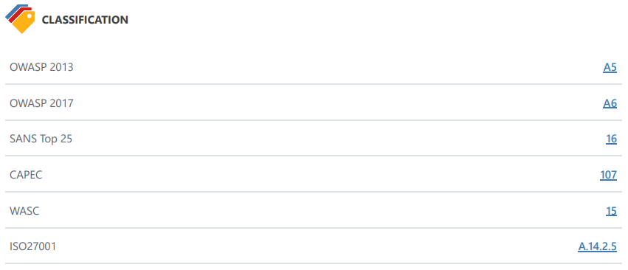Screen dimensions: 628x270
Task: Click the OWASP 2017 label
Action: coord(41,103)
